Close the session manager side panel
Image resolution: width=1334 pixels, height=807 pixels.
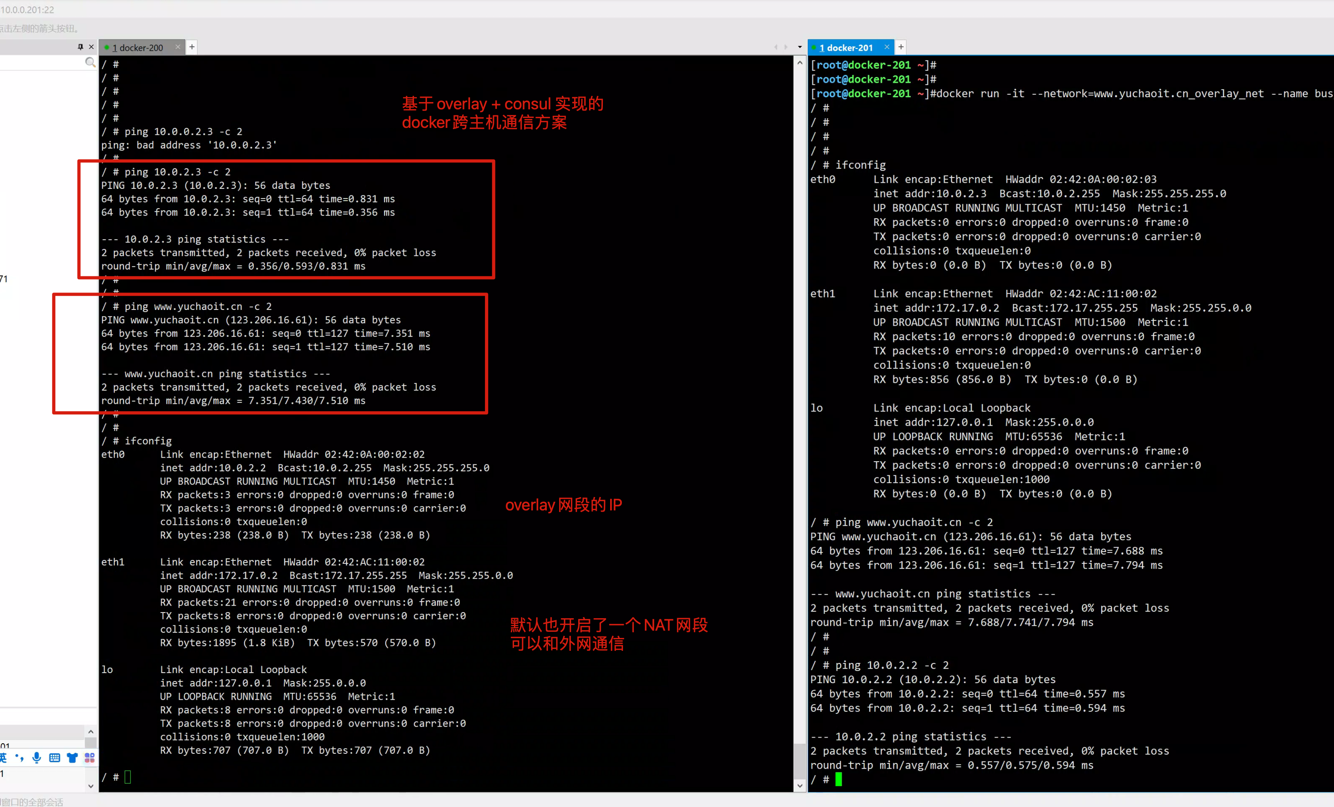(91, 47)
